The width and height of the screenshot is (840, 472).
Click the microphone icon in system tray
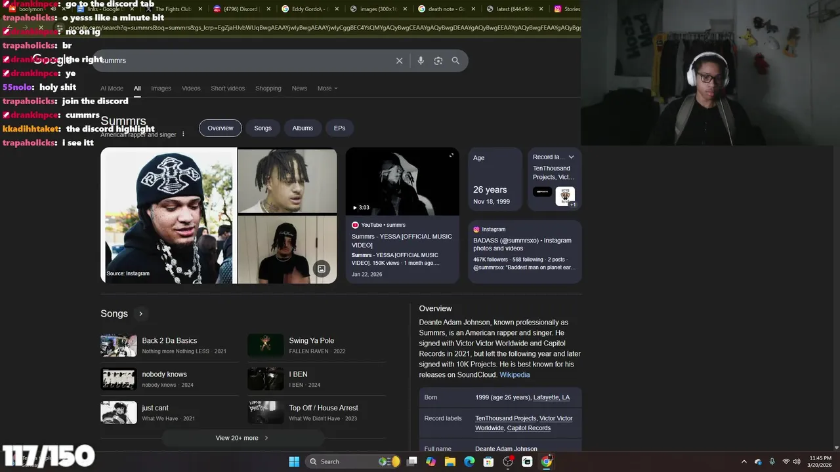[x=772, y=462]
